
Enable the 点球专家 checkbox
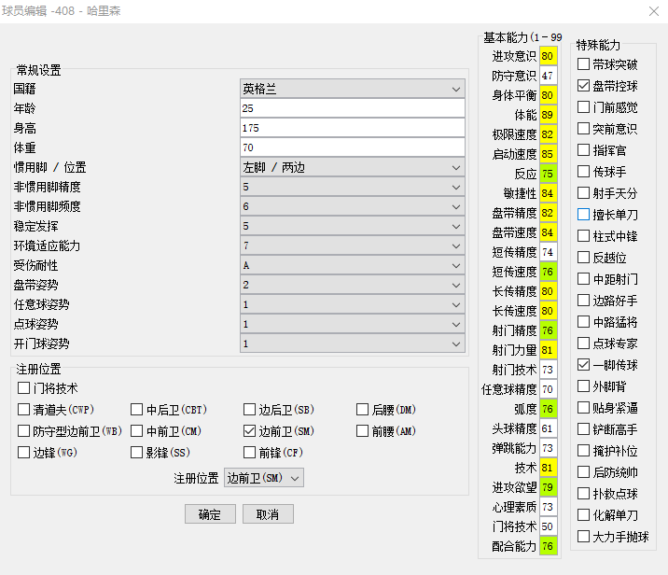click(584, 344)
